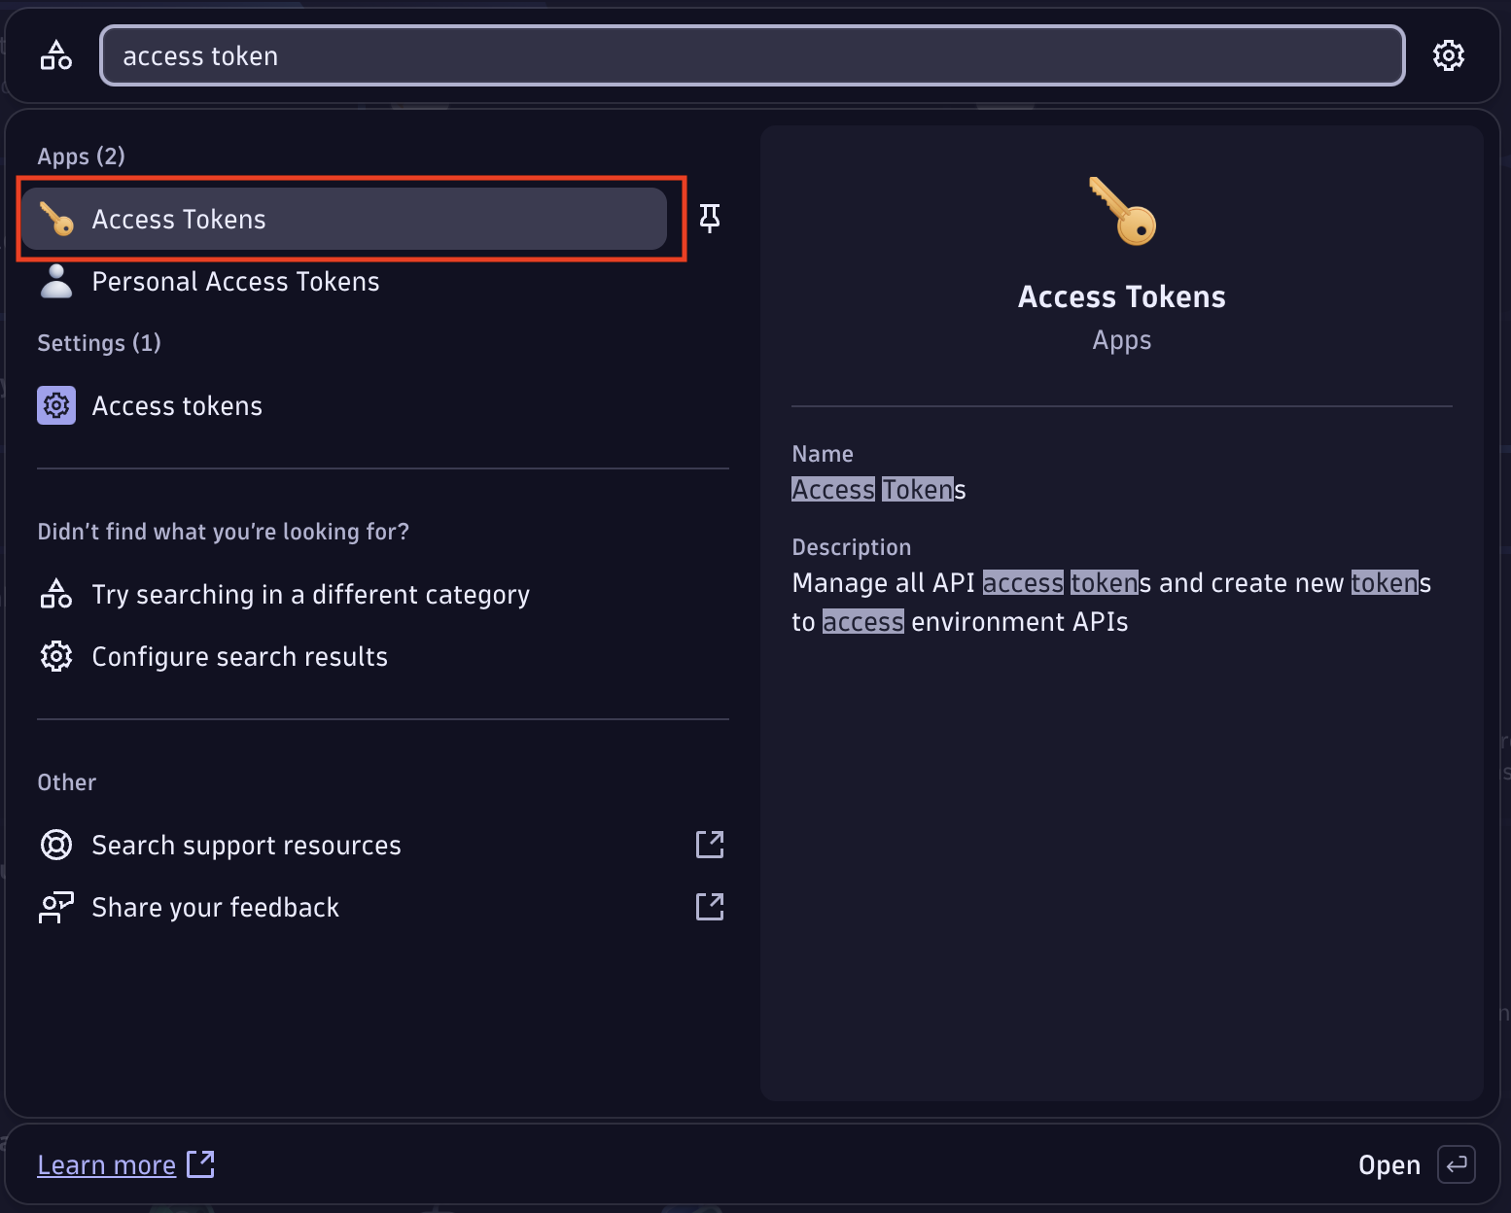
Task: Click the category filter icon beside search bar
Action: (x=55, y=55)
